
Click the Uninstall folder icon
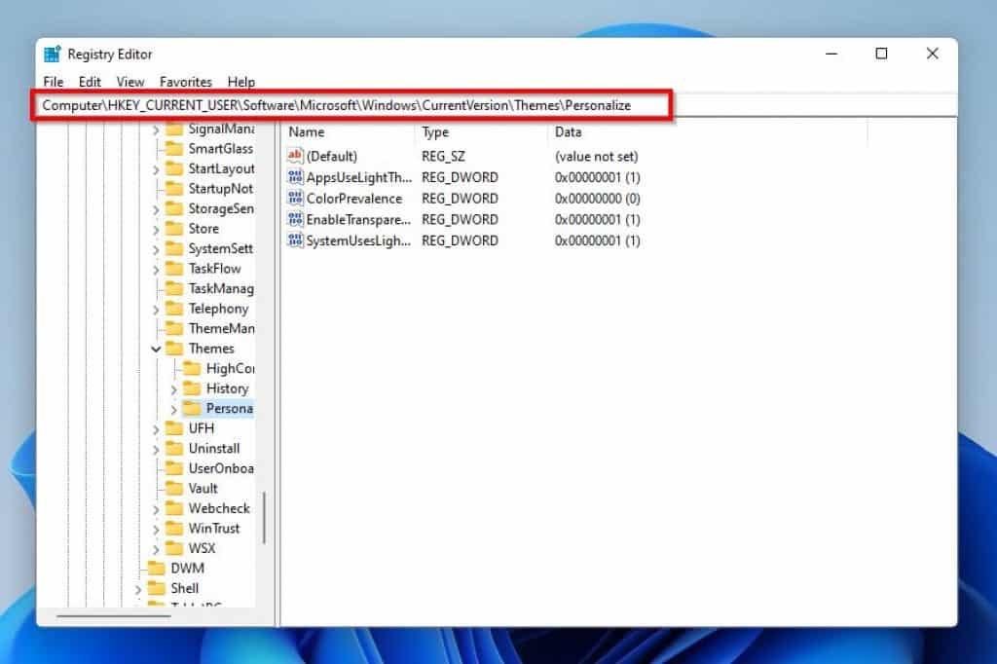[x=174, y=449]
